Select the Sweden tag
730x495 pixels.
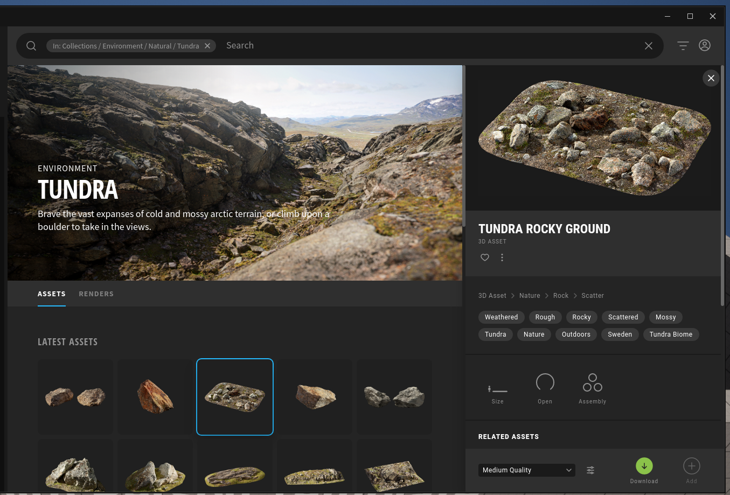coord(620,334)
